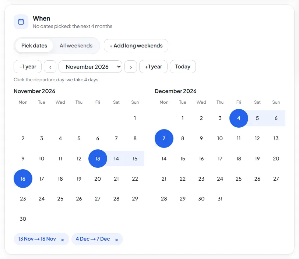Click 'Click the departure day' hint text
Viewport: 299px width, 259px height.
[x=57, y=80]
